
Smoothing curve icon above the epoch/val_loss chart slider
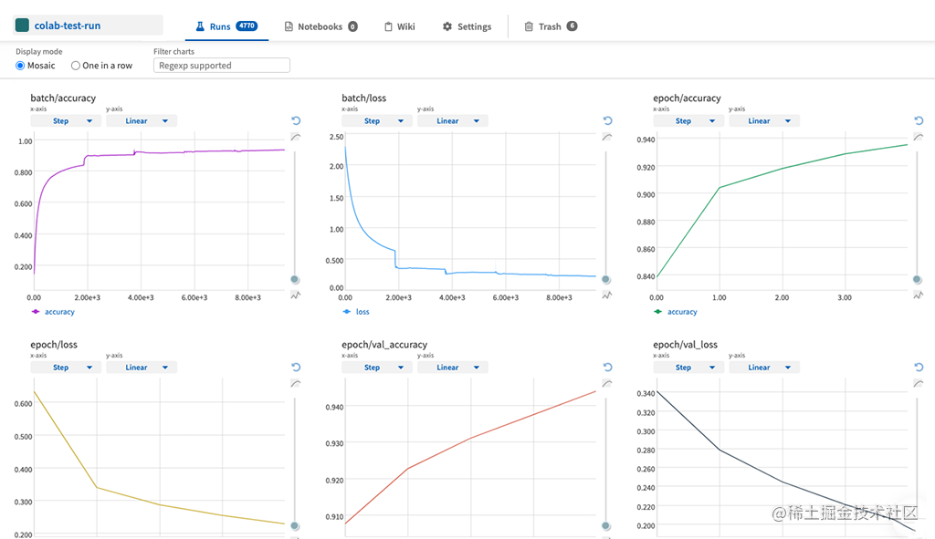(x=918, y=384)
